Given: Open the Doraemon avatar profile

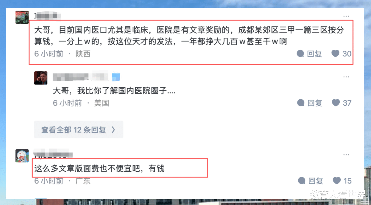Looking at the screenshot, I should pos(22,156).
